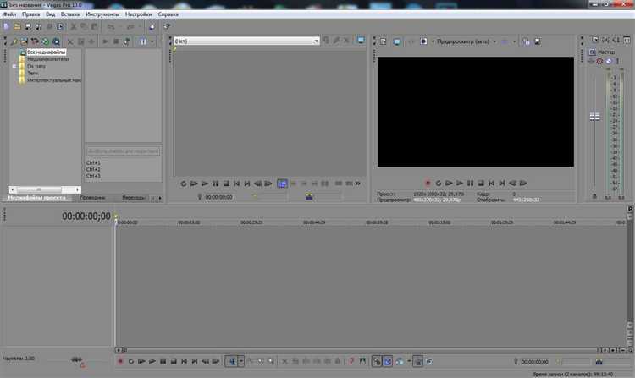The height and width of the screenshot is (378, 635).
Task: Copy the preview snapshot to clipboard
Action: [526, 41]
